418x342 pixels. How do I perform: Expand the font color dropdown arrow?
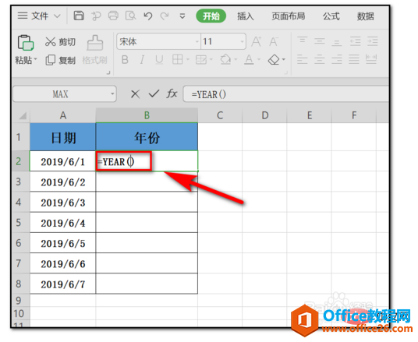259,59
